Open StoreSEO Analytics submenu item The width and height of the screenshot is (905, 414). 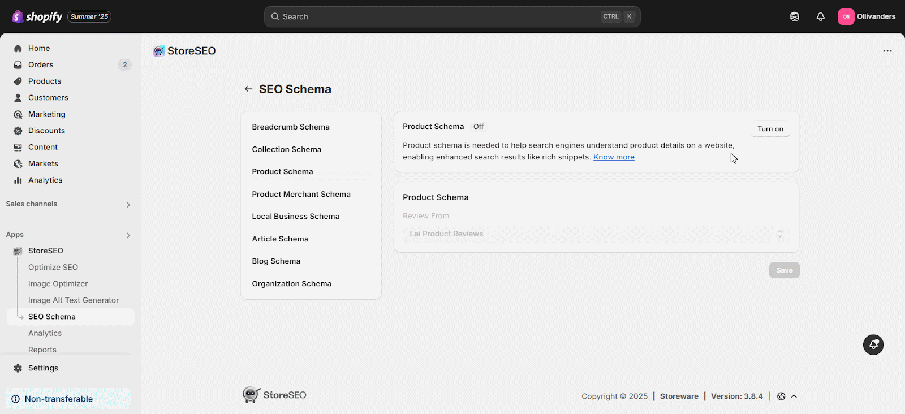tap(45, 334)
